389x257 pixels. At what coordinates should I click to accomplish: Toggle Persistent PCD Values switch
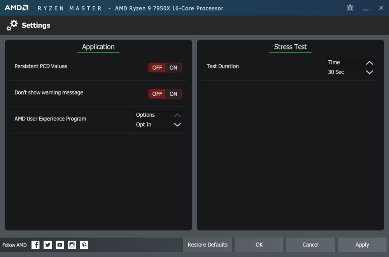pyautogui.click(x=165, y=68)
